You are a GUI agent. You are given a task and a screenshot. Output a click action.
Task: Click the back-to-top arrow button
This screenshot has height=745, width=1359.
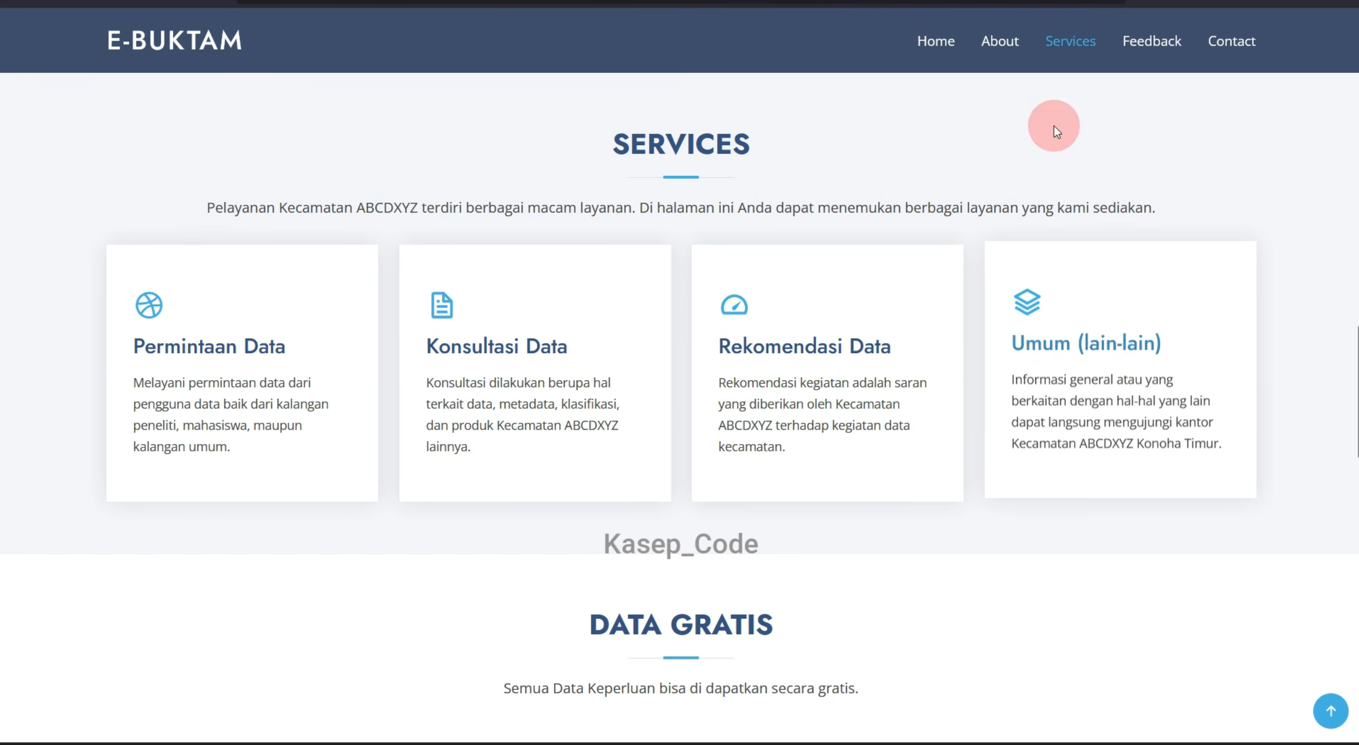coord(1330,711)
